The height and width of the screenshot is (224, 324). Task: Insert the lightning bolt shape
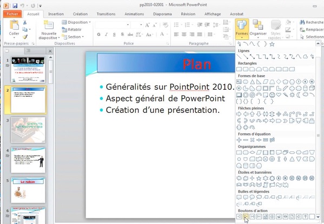[286, 95]
